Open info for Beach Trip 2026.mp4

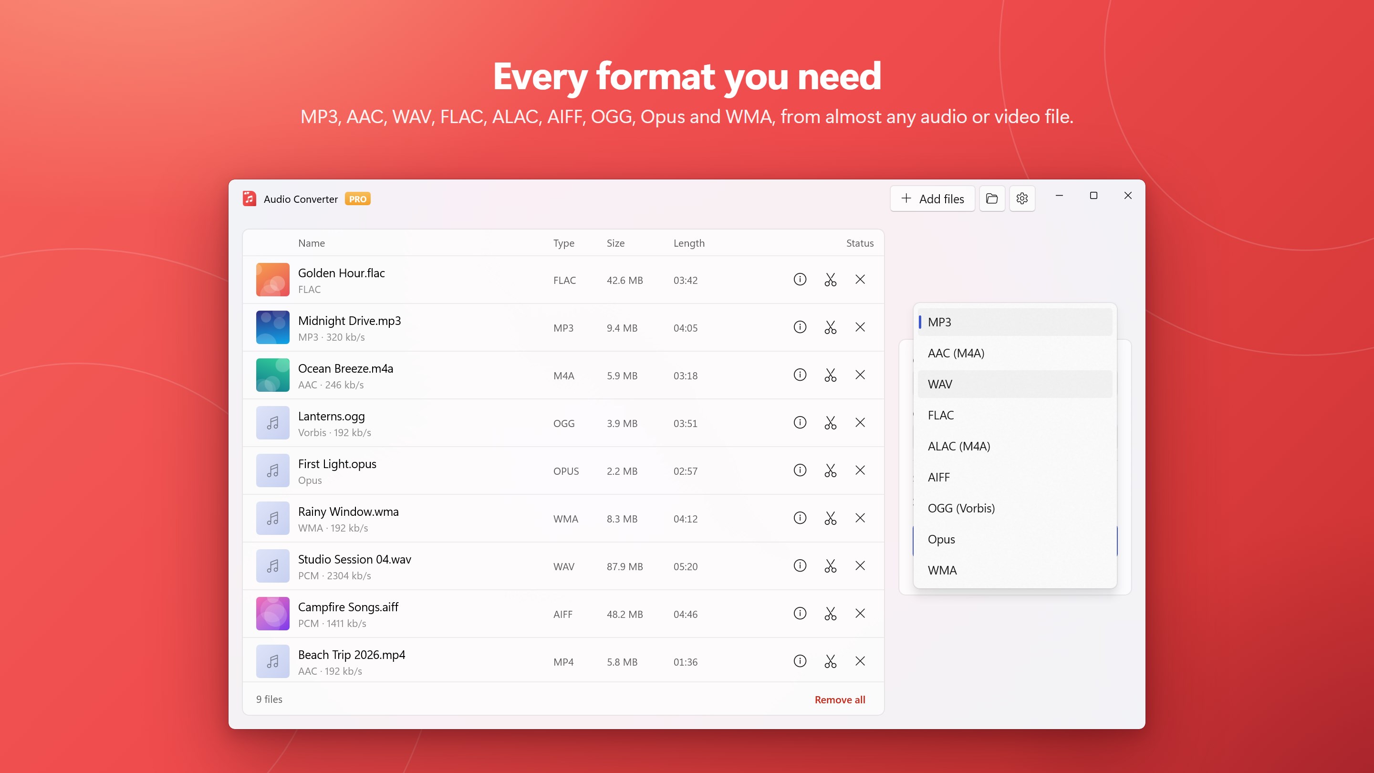coord(800,661)
